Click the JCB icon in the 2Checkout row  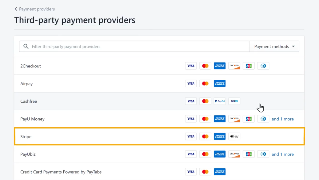tap(249, 66)
